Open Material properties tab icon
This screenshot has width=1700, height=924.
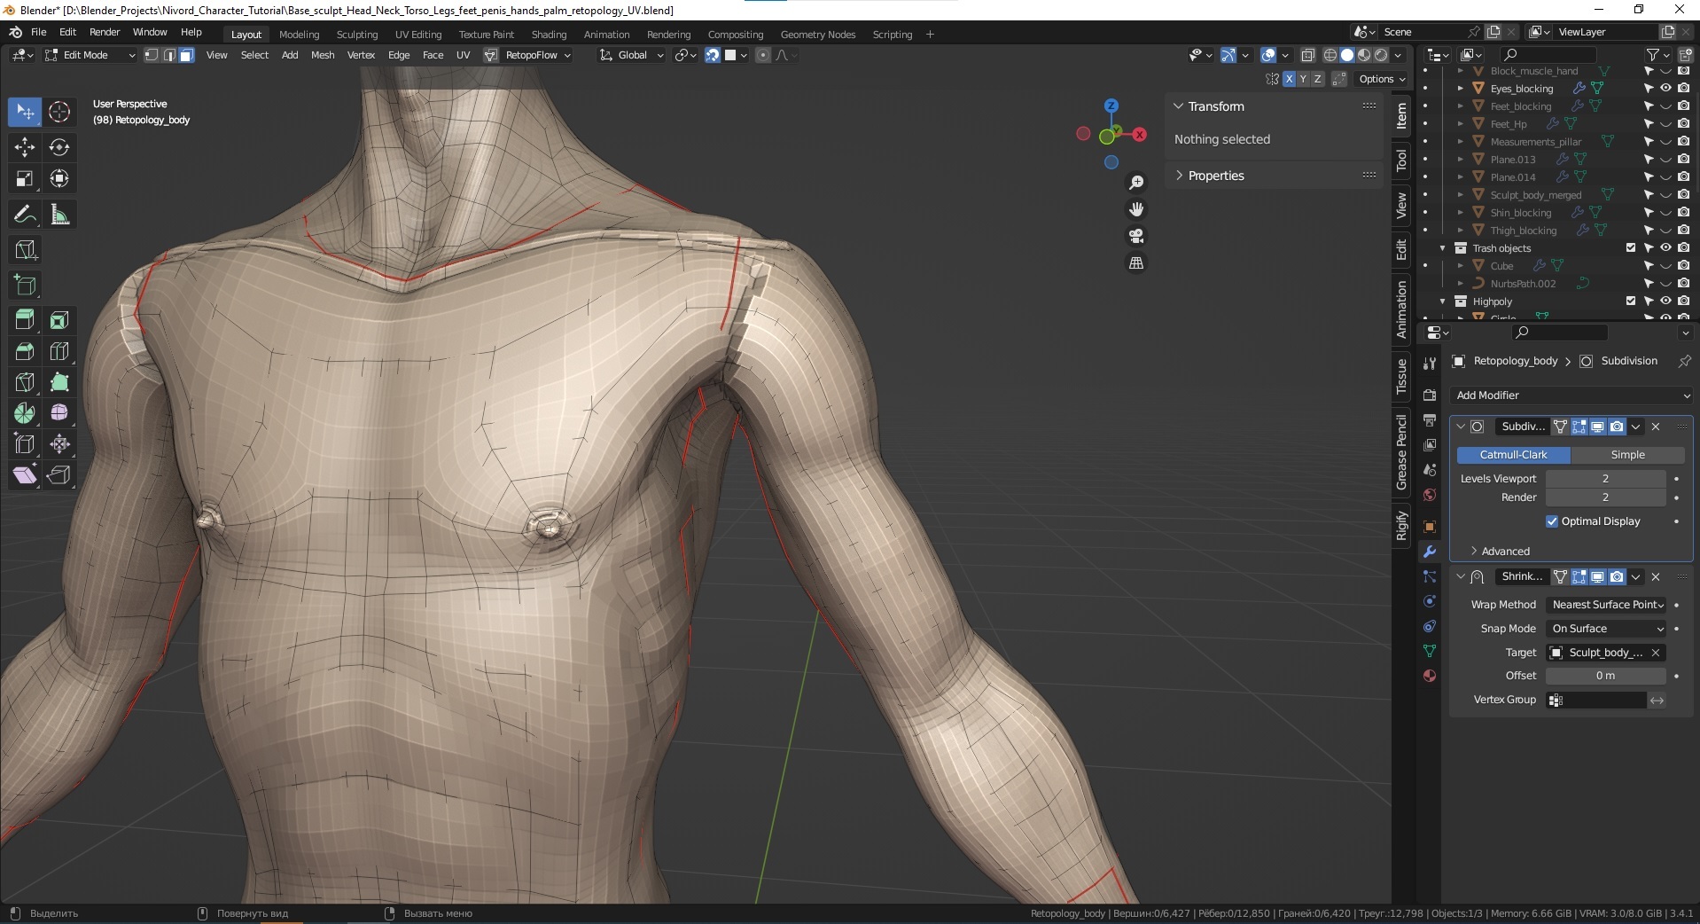tap(1429, 676)
